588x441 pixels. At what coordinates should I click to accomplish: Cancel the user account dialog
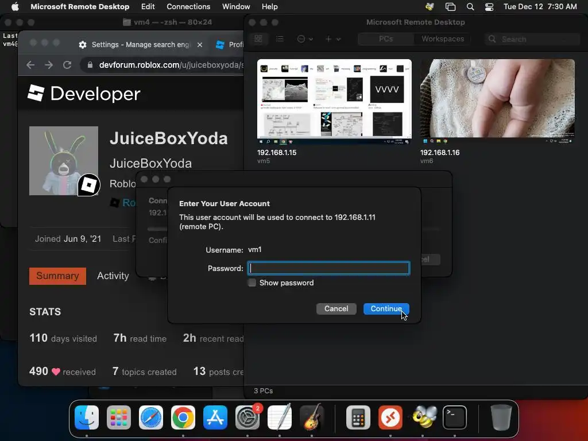(x=336, y=308)
